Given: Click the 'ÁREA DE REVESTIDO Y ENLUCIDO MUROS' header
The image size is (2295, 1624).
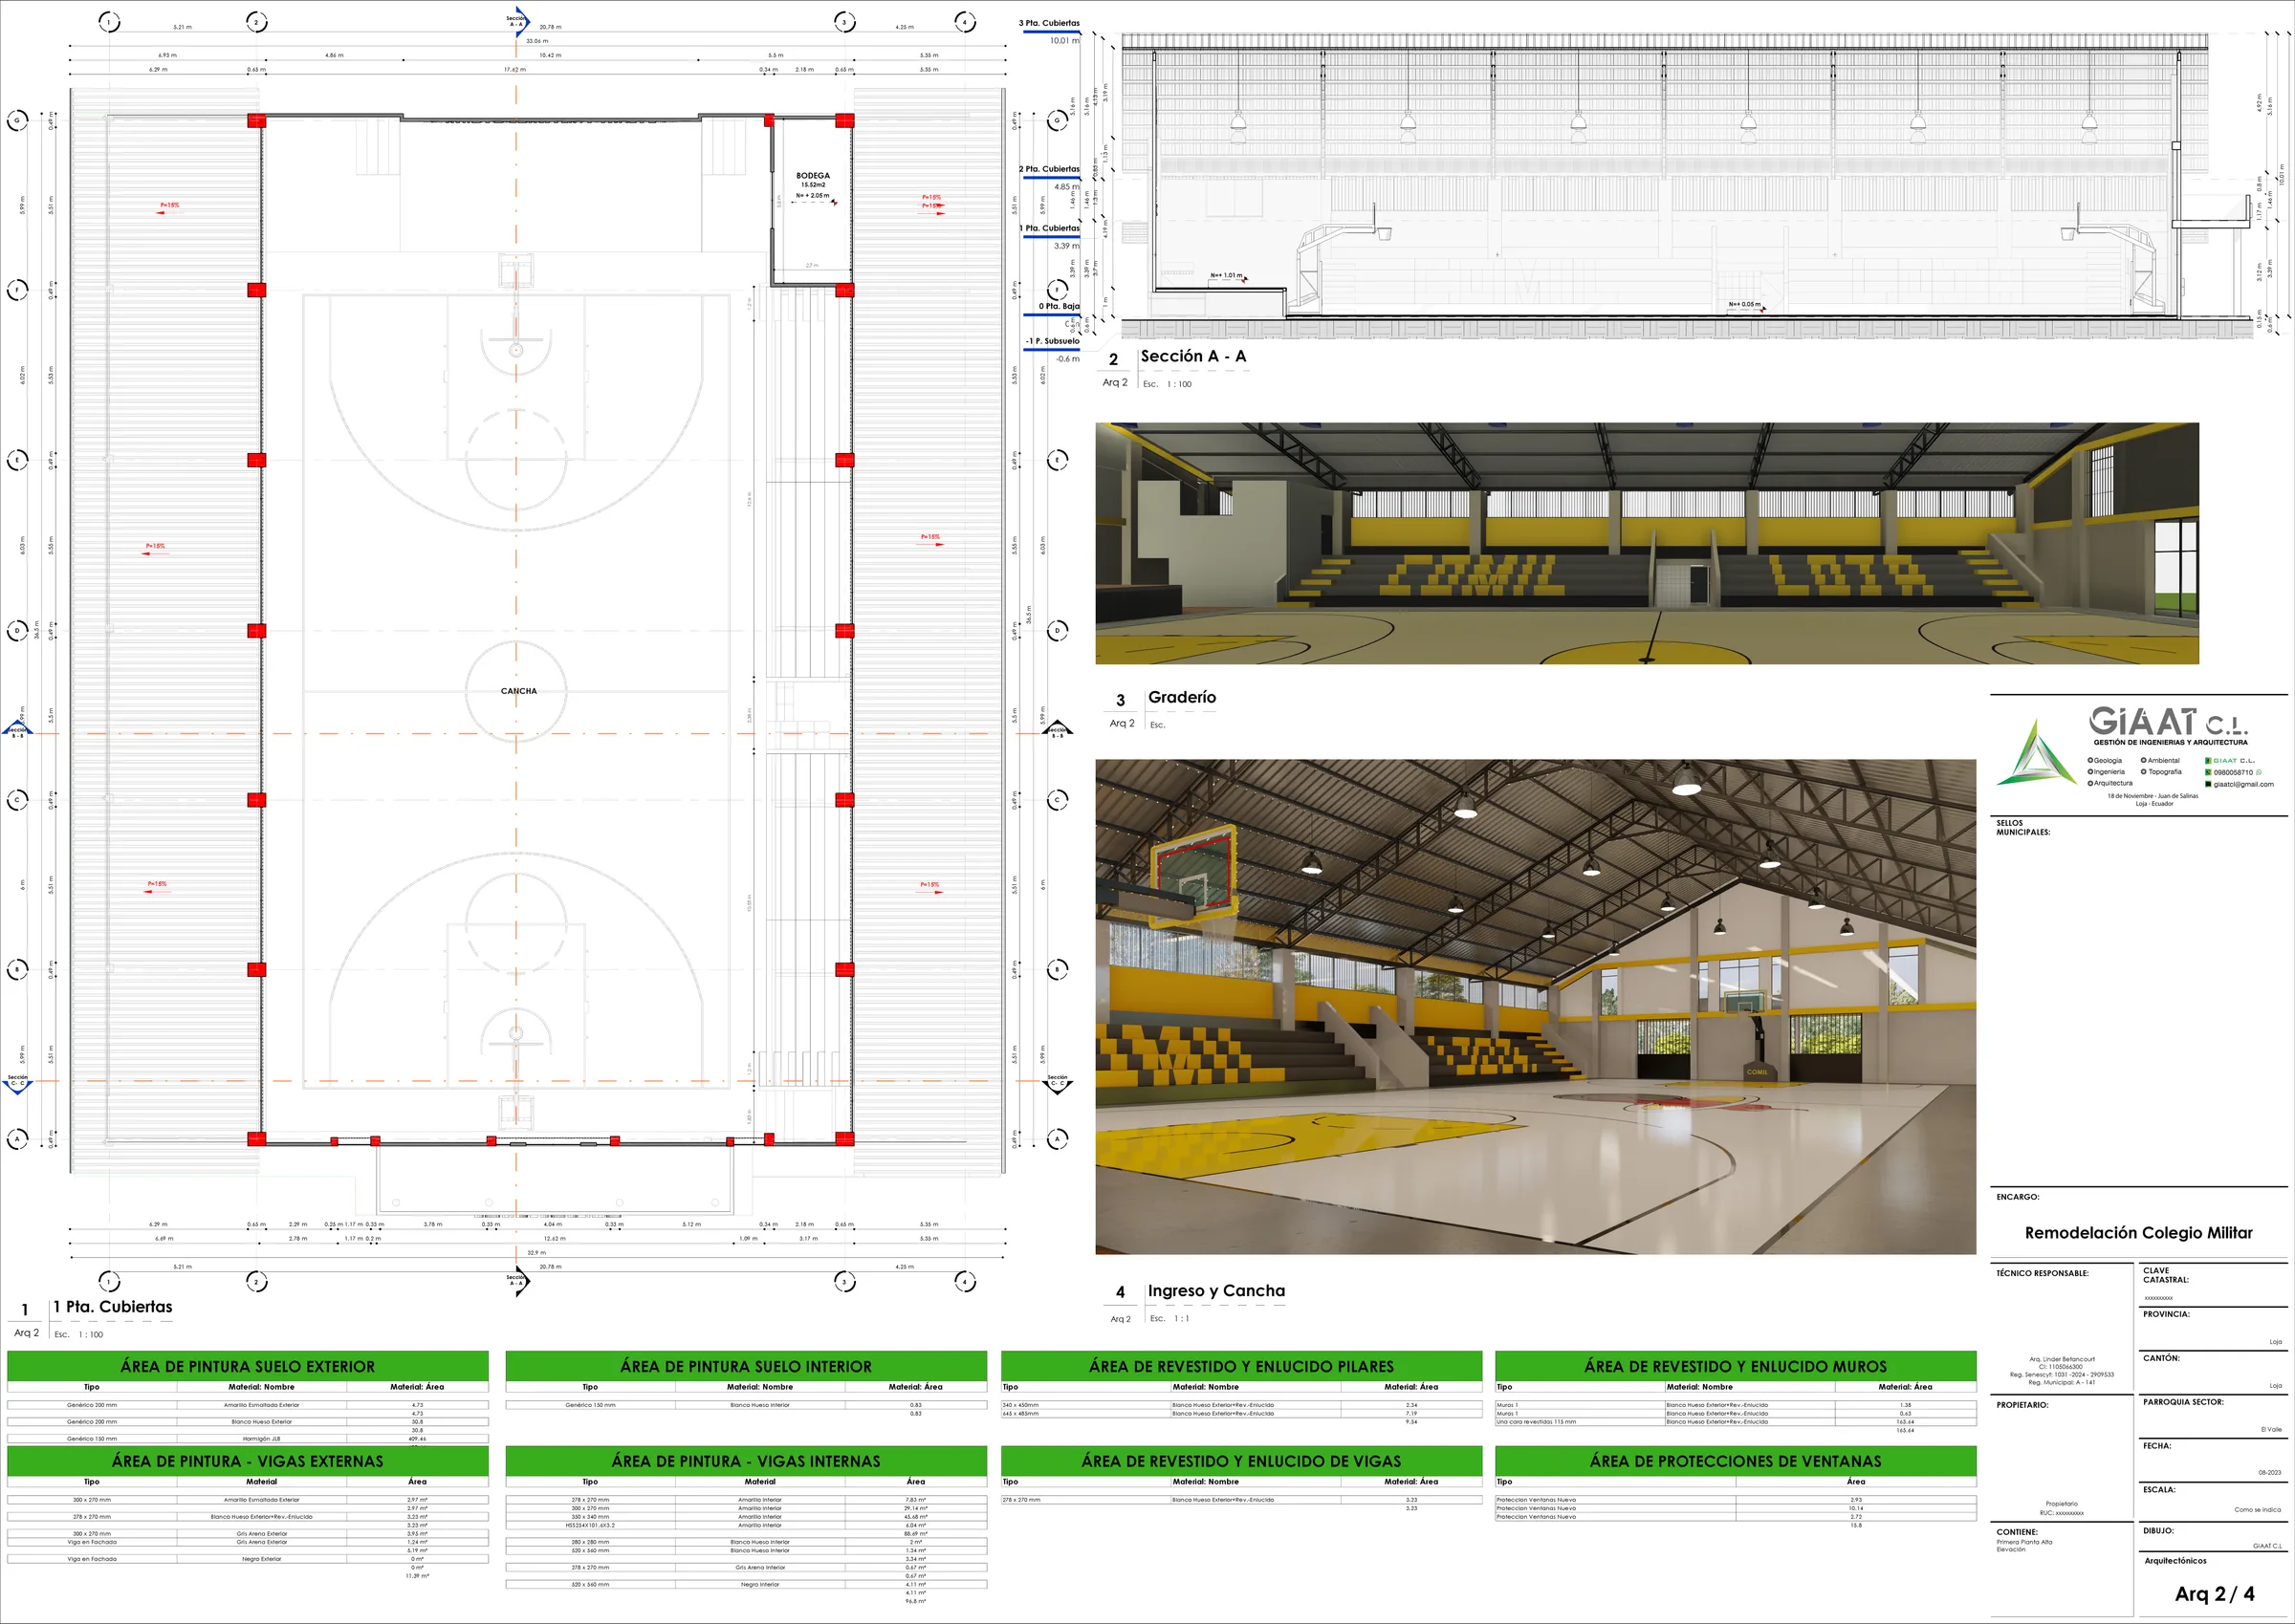Looking at the screenshot, I should click(x=1736, y=1366).
